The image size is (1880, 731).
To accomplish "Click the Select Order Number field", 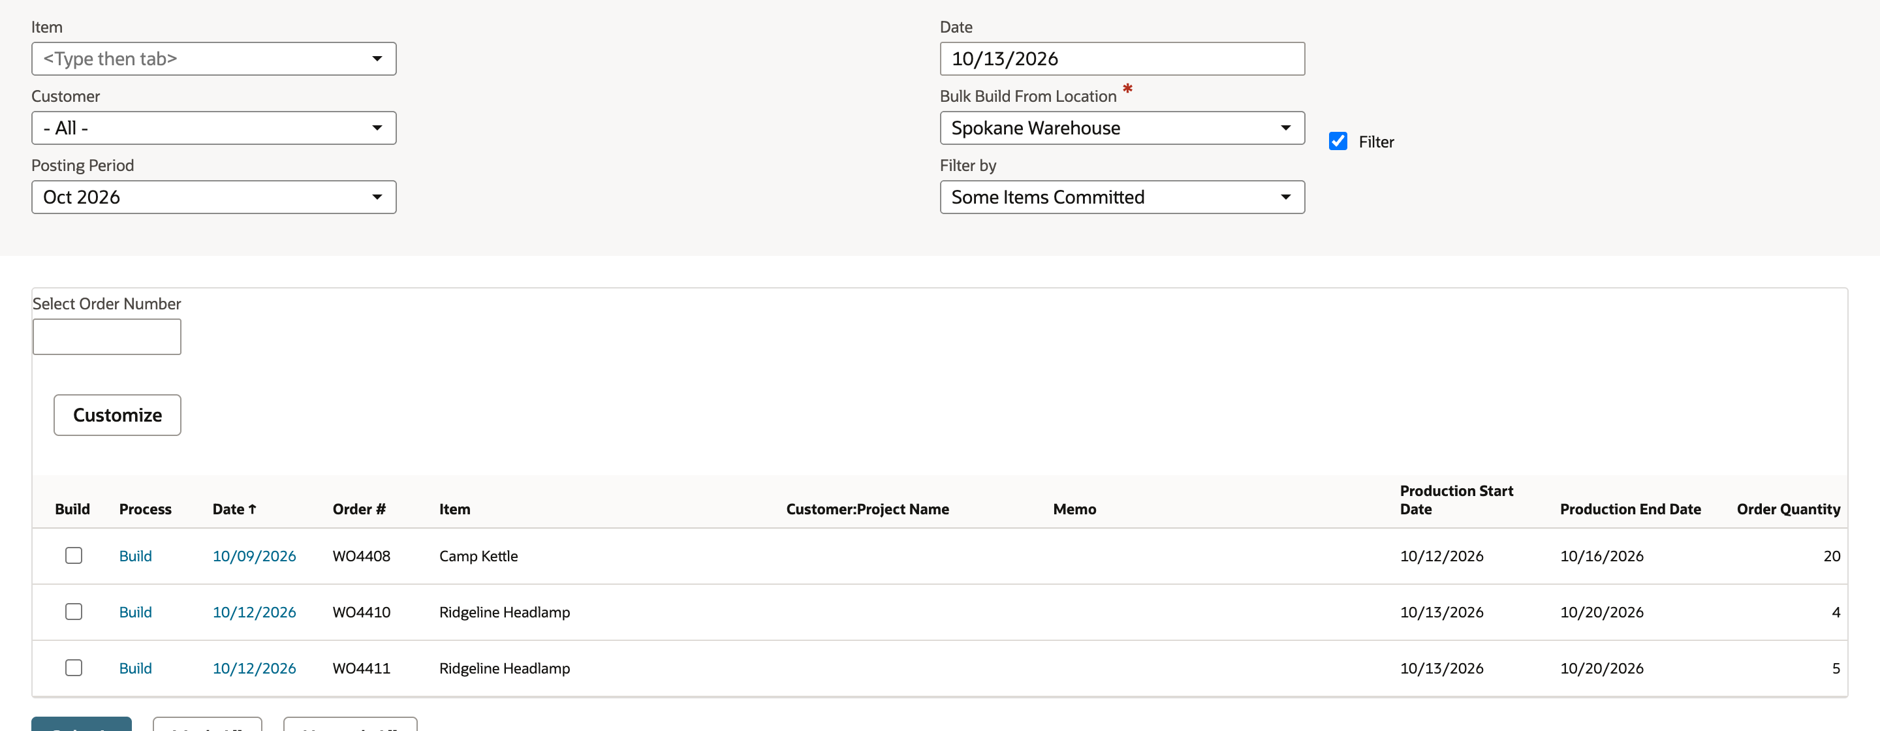I will [x=106, y=336].
